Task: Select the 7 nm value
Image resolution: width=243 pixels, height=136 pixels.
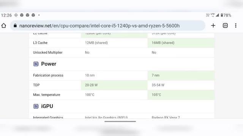Action: tap(155, 76)
